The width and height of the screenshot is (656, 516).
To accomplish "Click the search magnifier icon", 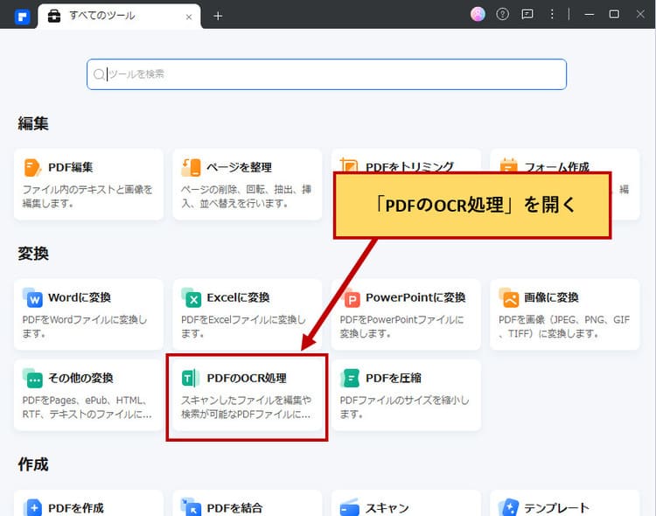I will (x=99, y=74).
